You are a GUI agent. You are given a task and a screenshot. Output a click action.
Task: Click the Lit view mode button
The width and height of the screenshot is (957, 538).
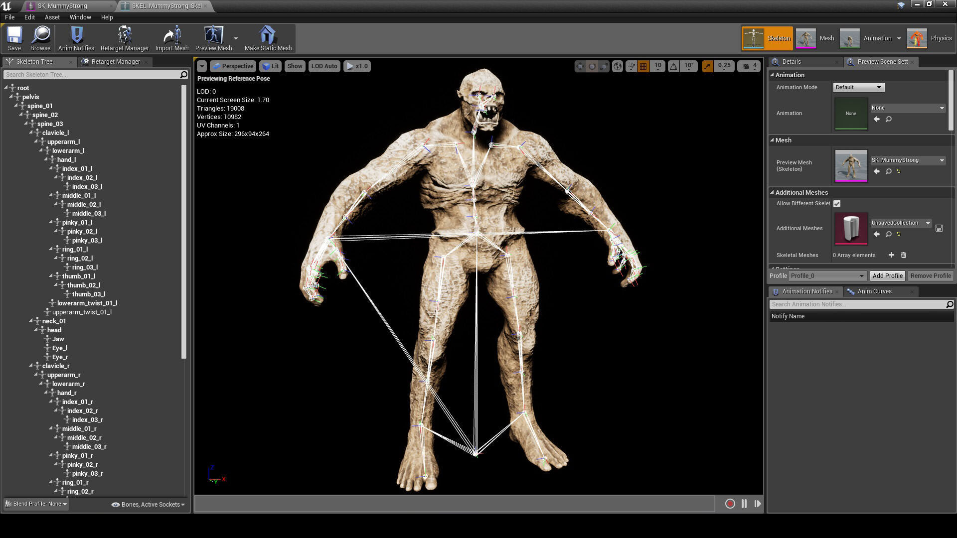(x=271, y=66)
